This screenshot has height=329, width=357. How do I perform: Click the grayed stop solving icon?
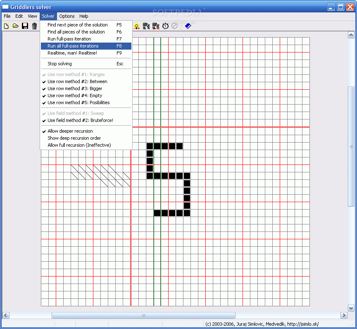pyautogui.click(x=174, y=26)
